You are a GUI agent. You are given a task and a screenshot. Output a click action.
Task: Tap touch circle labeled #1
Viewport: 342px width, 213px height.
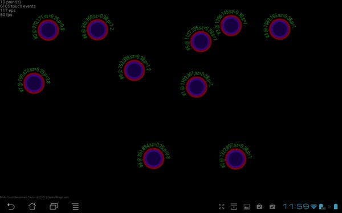pyautogui.click(x=197, y=87)
